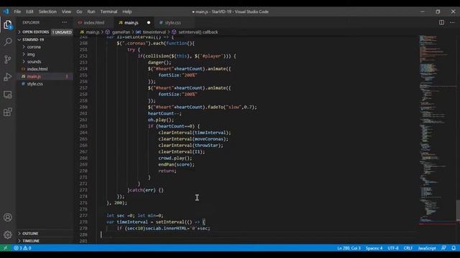Open Explorer views and more actions ellipsis
The width and height of the screenshot is (460, 258).
point(64,22)
